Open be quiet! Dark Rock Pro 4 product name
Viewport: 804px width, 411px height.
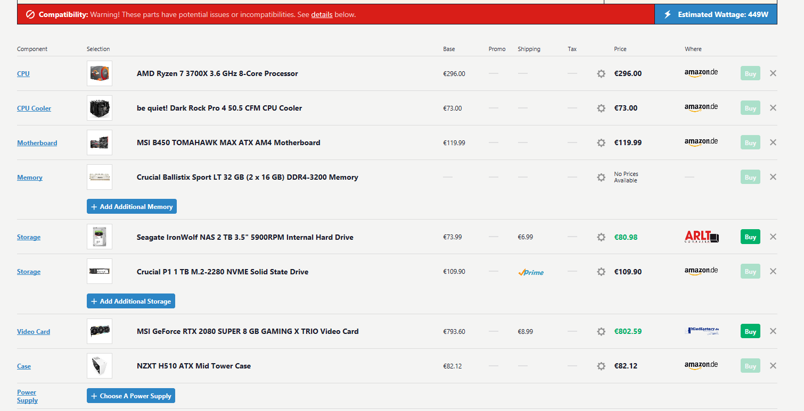point(219,108)
